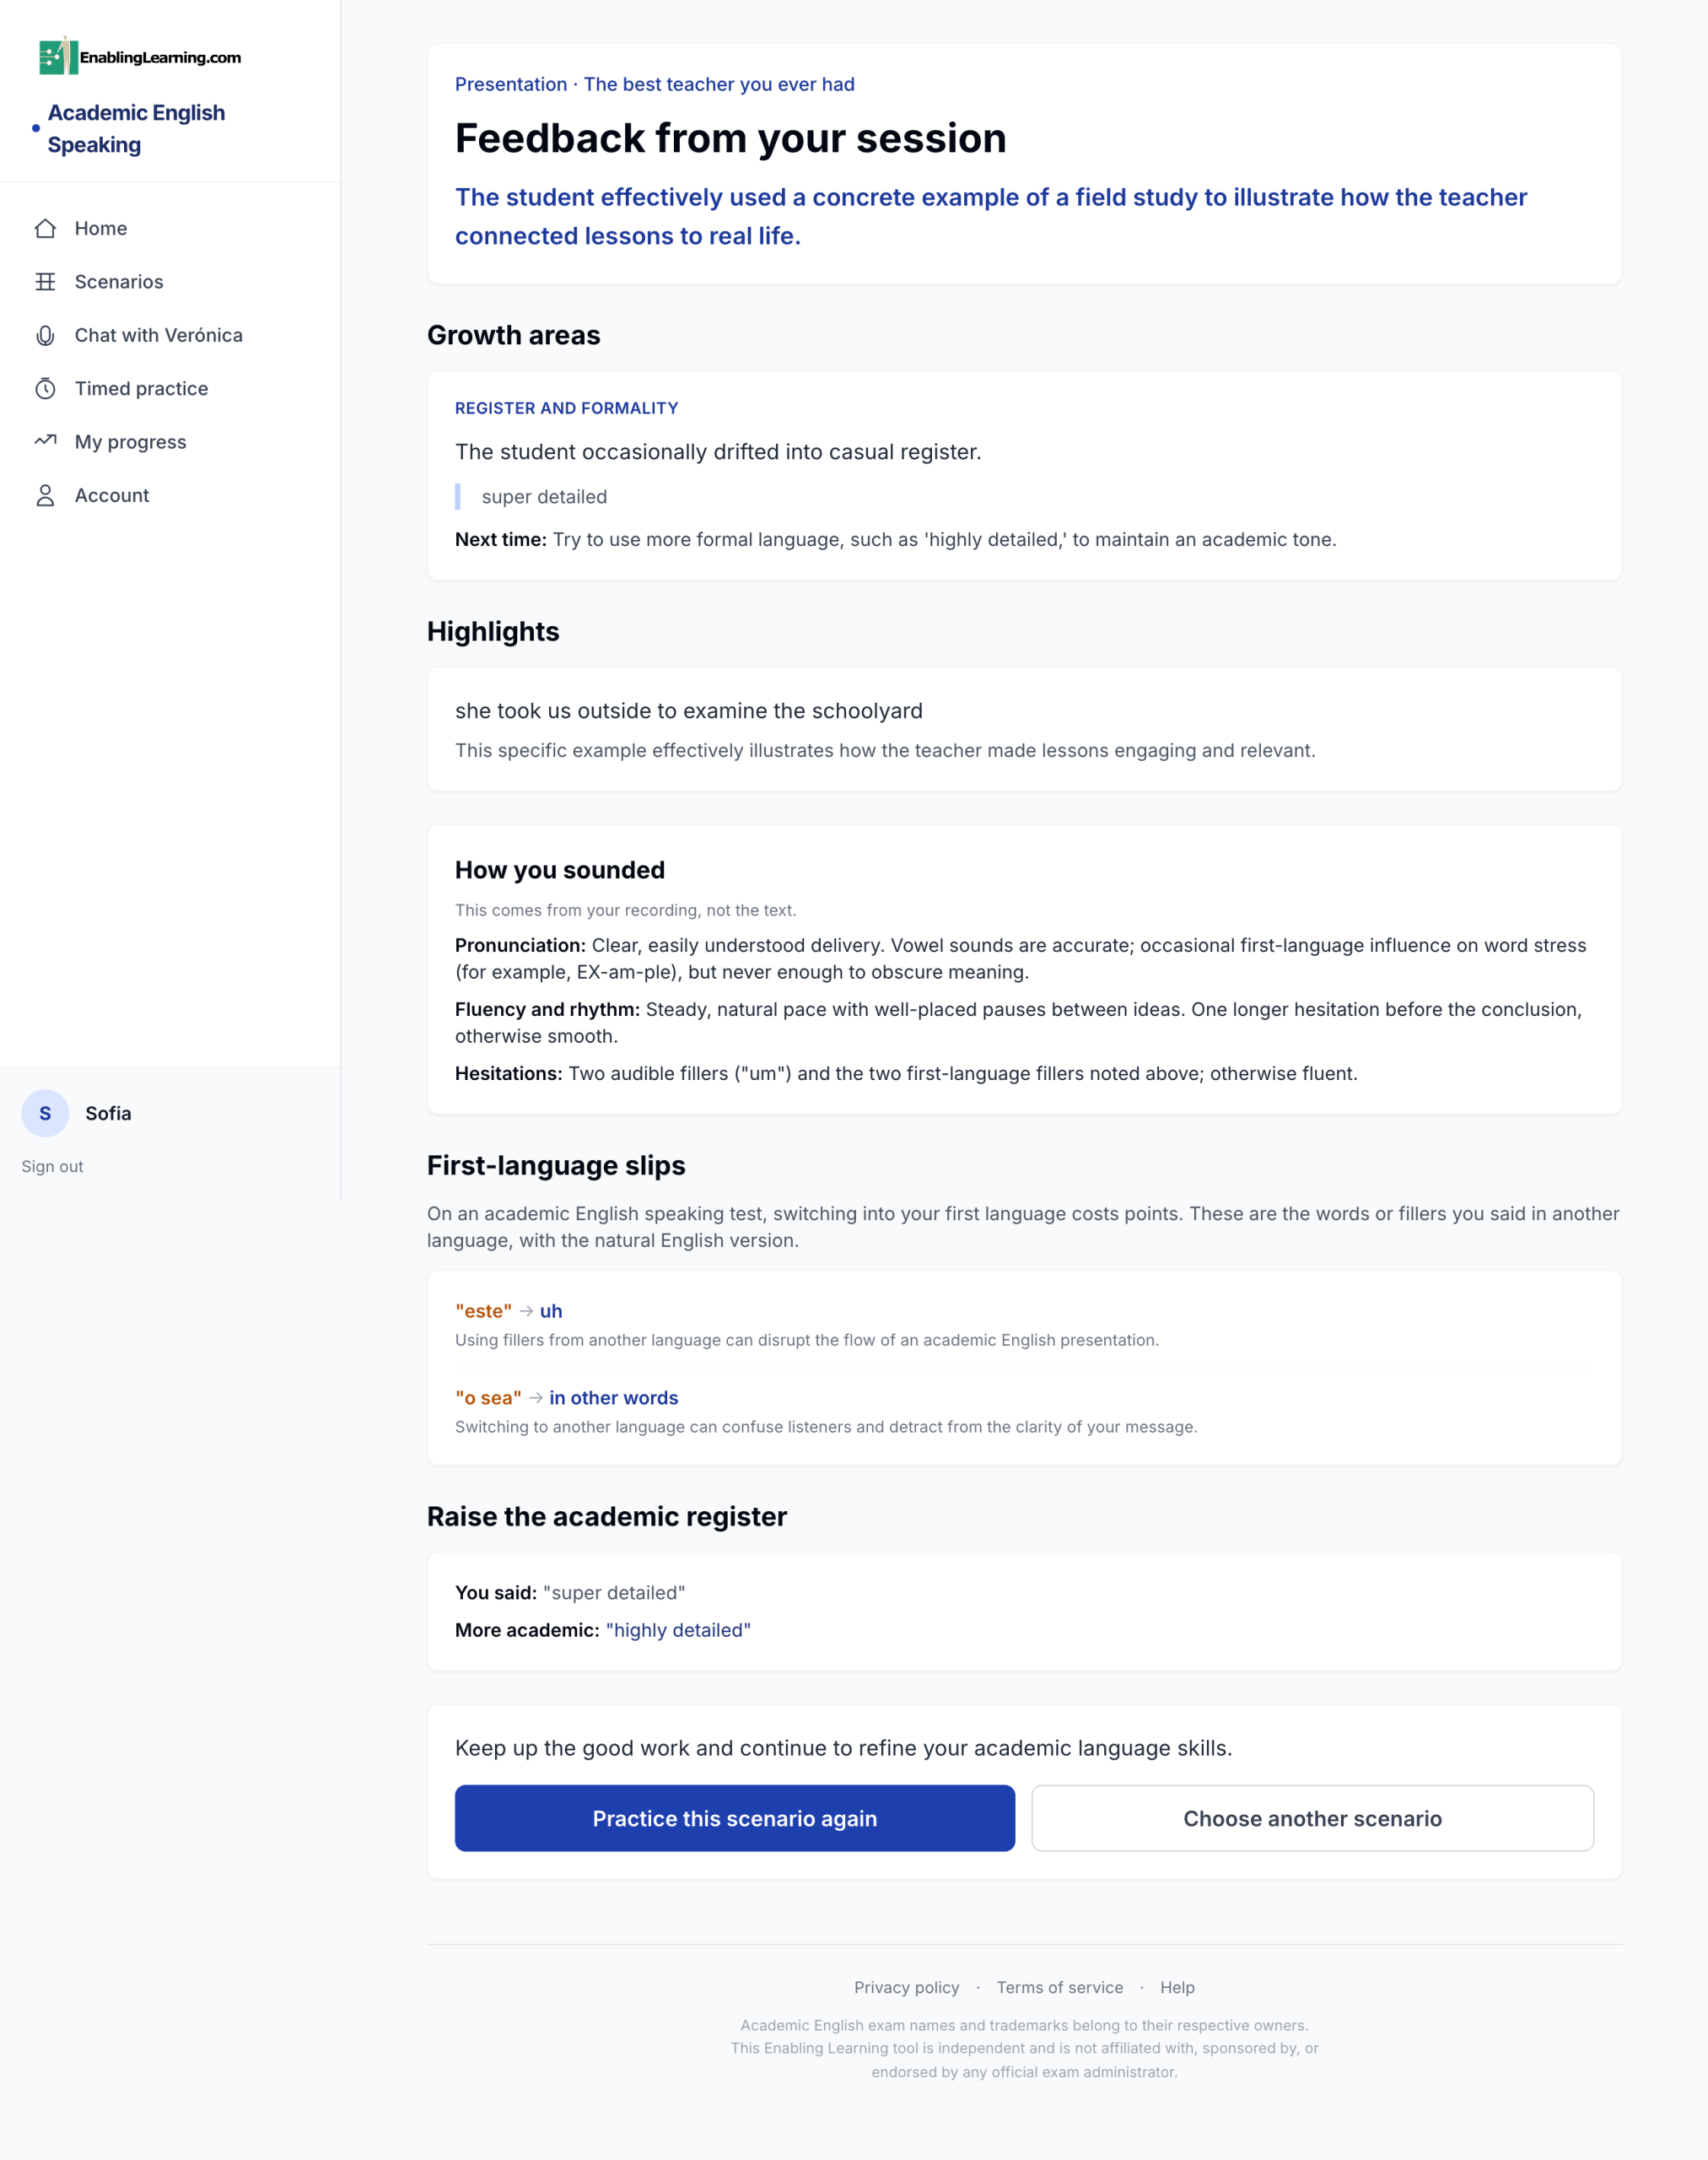Click the Scenarios grid icon
The width and height of the screenshot is (1708, 2160).
click(x=45, y=282)
